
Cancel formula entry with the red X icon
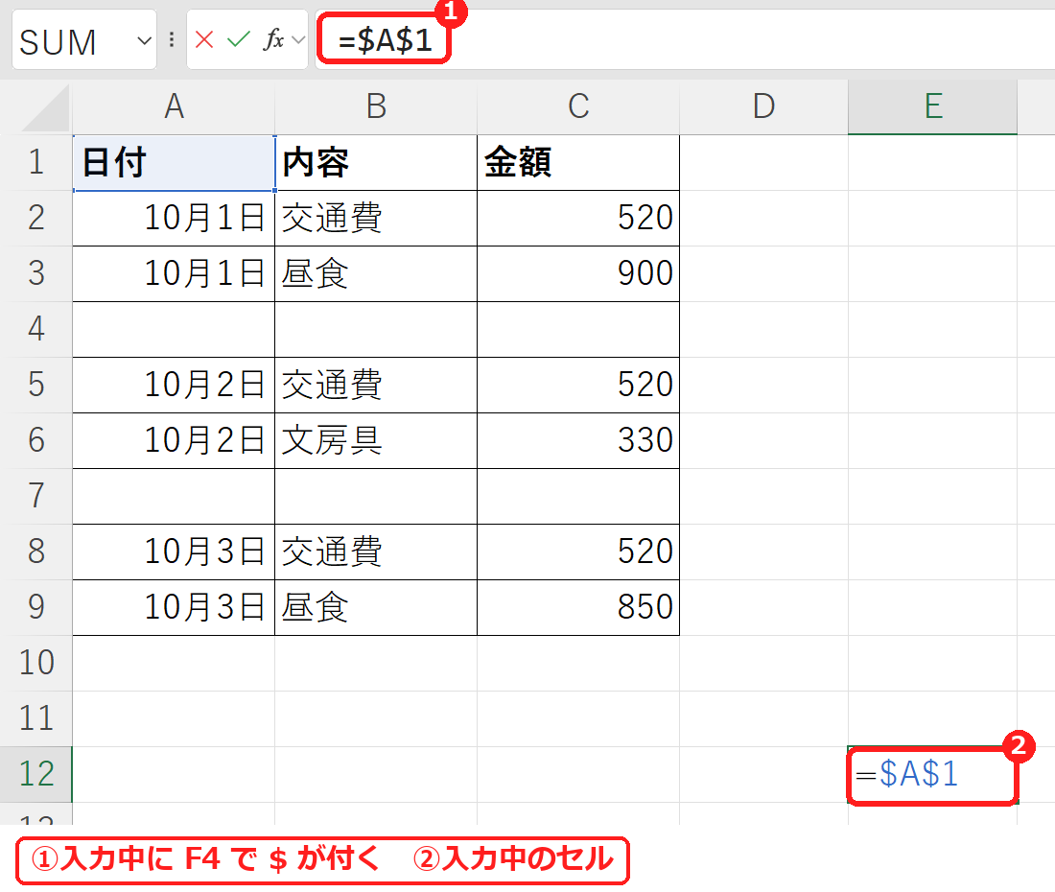click(204, 39)
